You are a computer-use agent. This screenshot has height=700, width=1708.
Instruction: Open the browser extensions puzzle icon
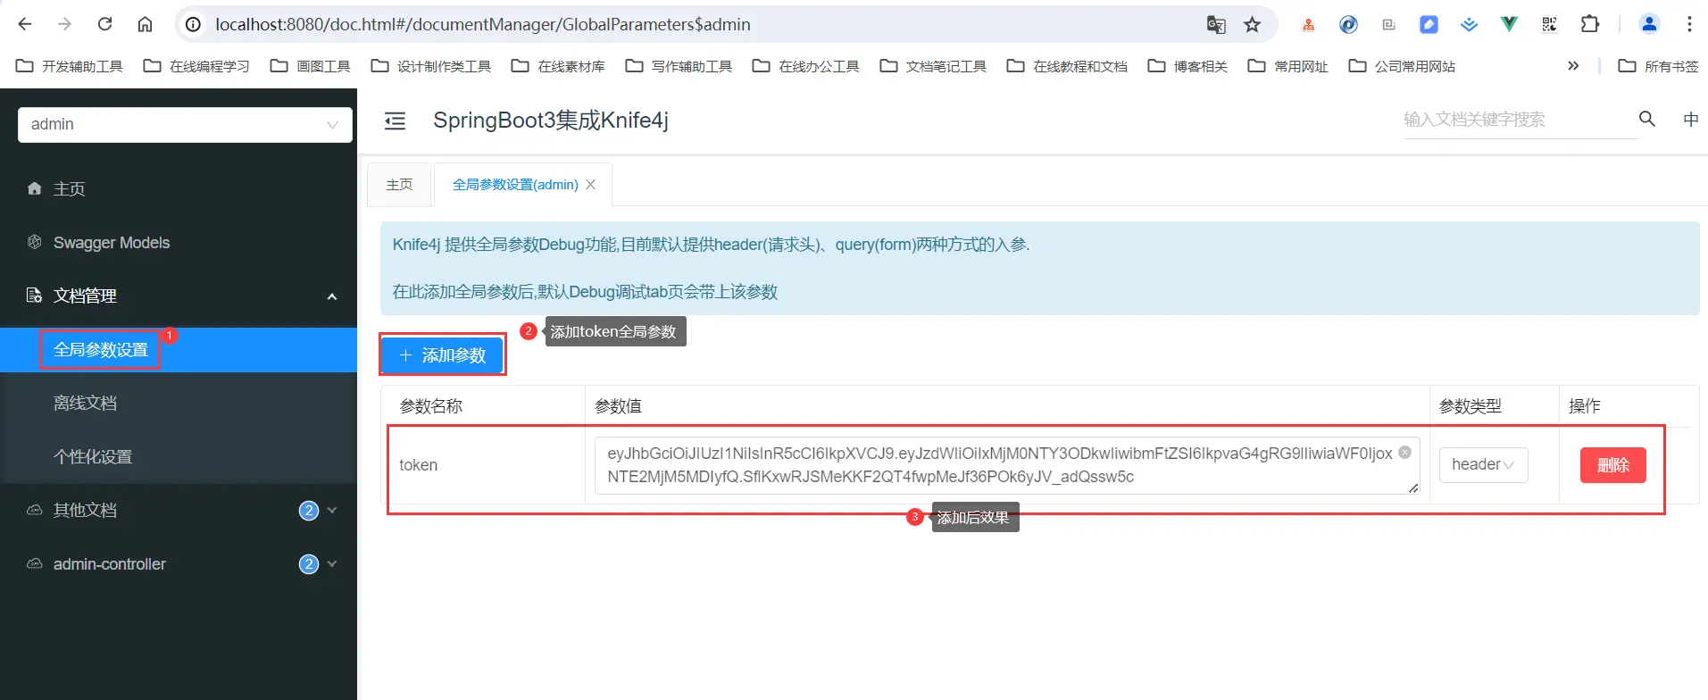(1590, 24)
